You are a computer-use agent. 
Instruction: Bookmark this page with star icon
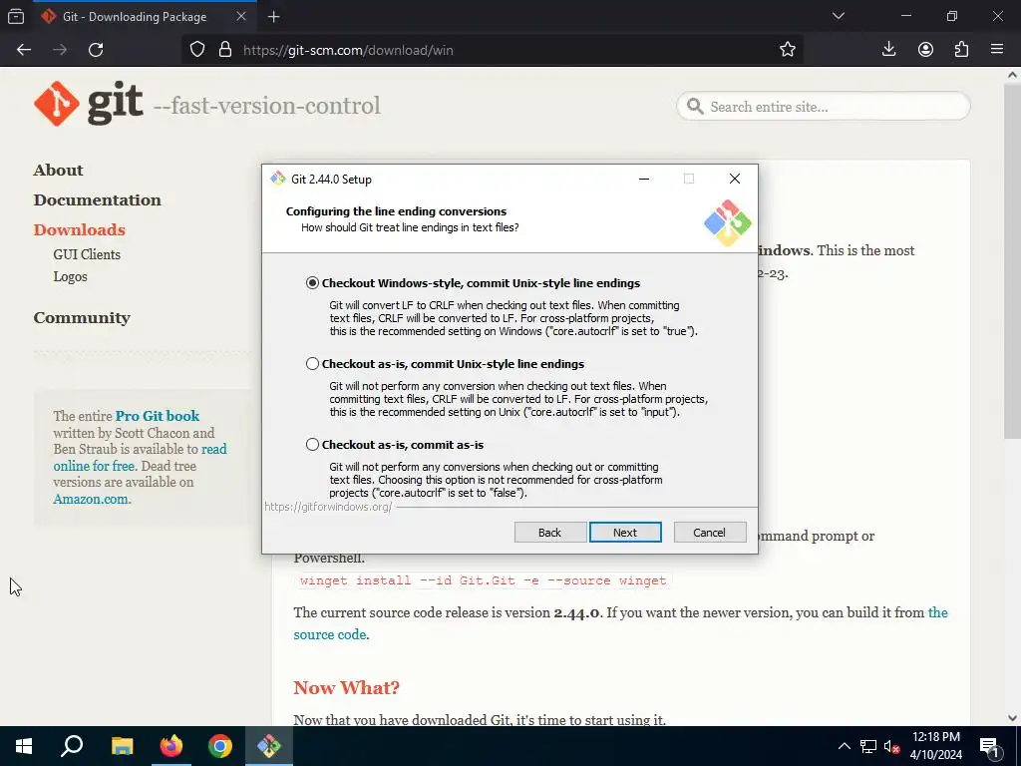click(x=788, y=50)
